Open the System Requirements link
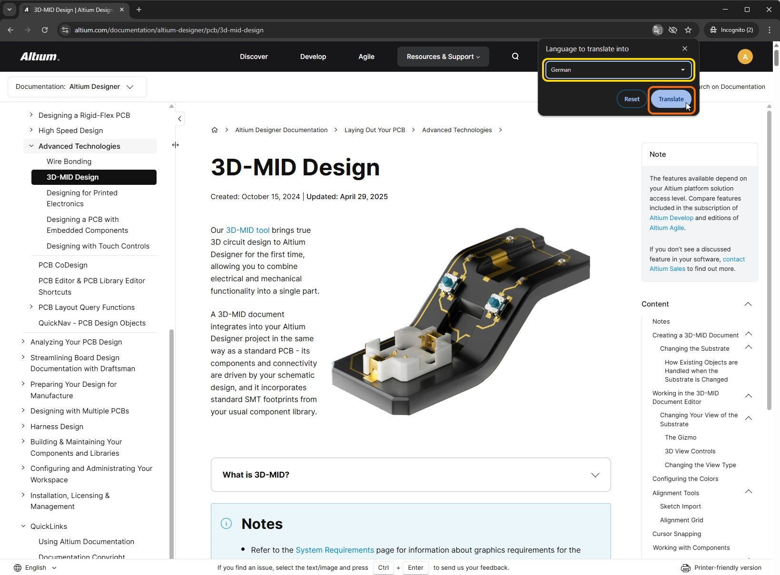The image size is (780, 575). click(335, 550)
